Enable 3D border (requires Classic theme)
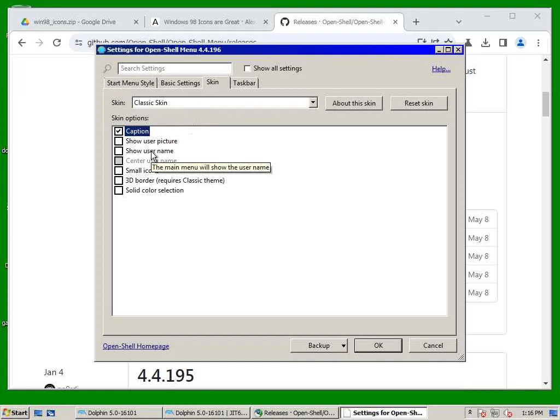 click(119, 180)
